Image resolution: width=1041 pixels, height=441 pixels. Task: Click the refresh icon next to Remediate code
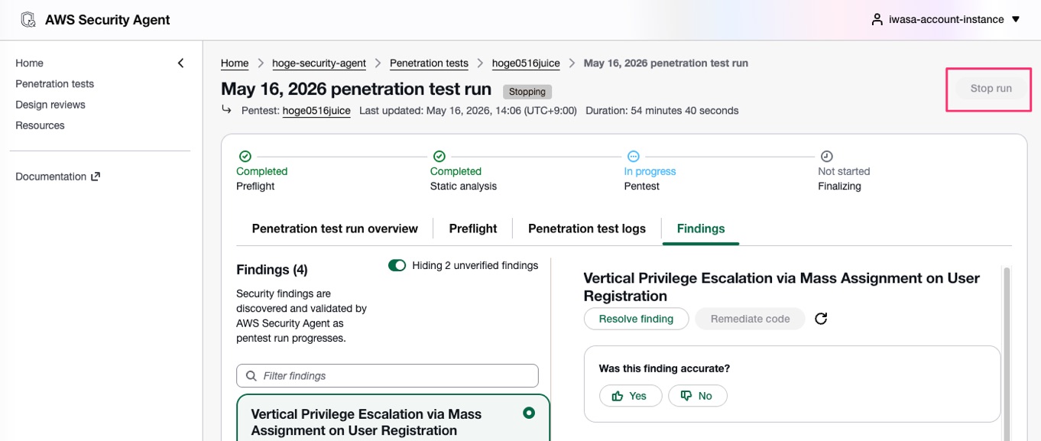click(821, 319)
